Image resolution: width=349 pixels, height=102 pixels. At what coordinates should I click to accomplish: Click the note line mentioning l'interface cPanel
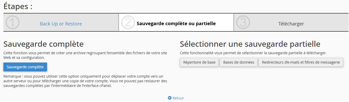(58, 86)
